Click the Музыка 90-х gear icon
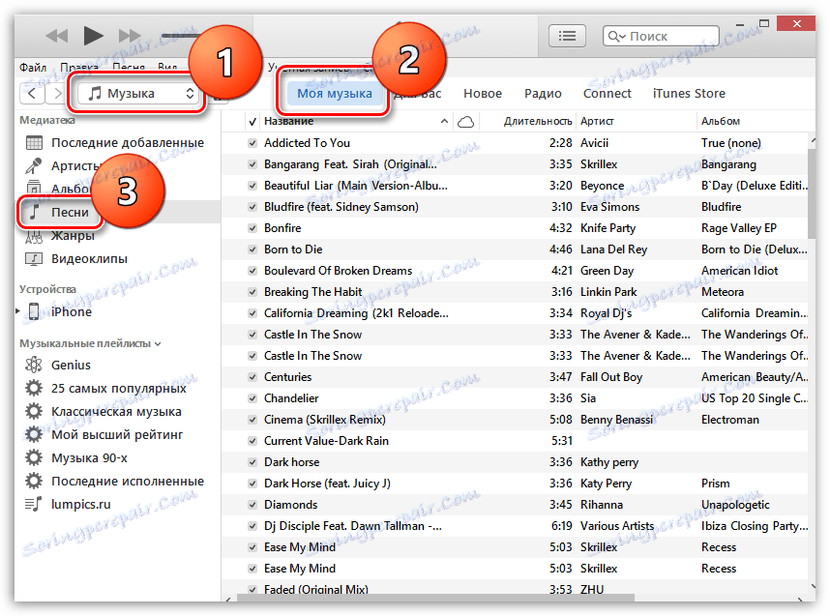 34,457
